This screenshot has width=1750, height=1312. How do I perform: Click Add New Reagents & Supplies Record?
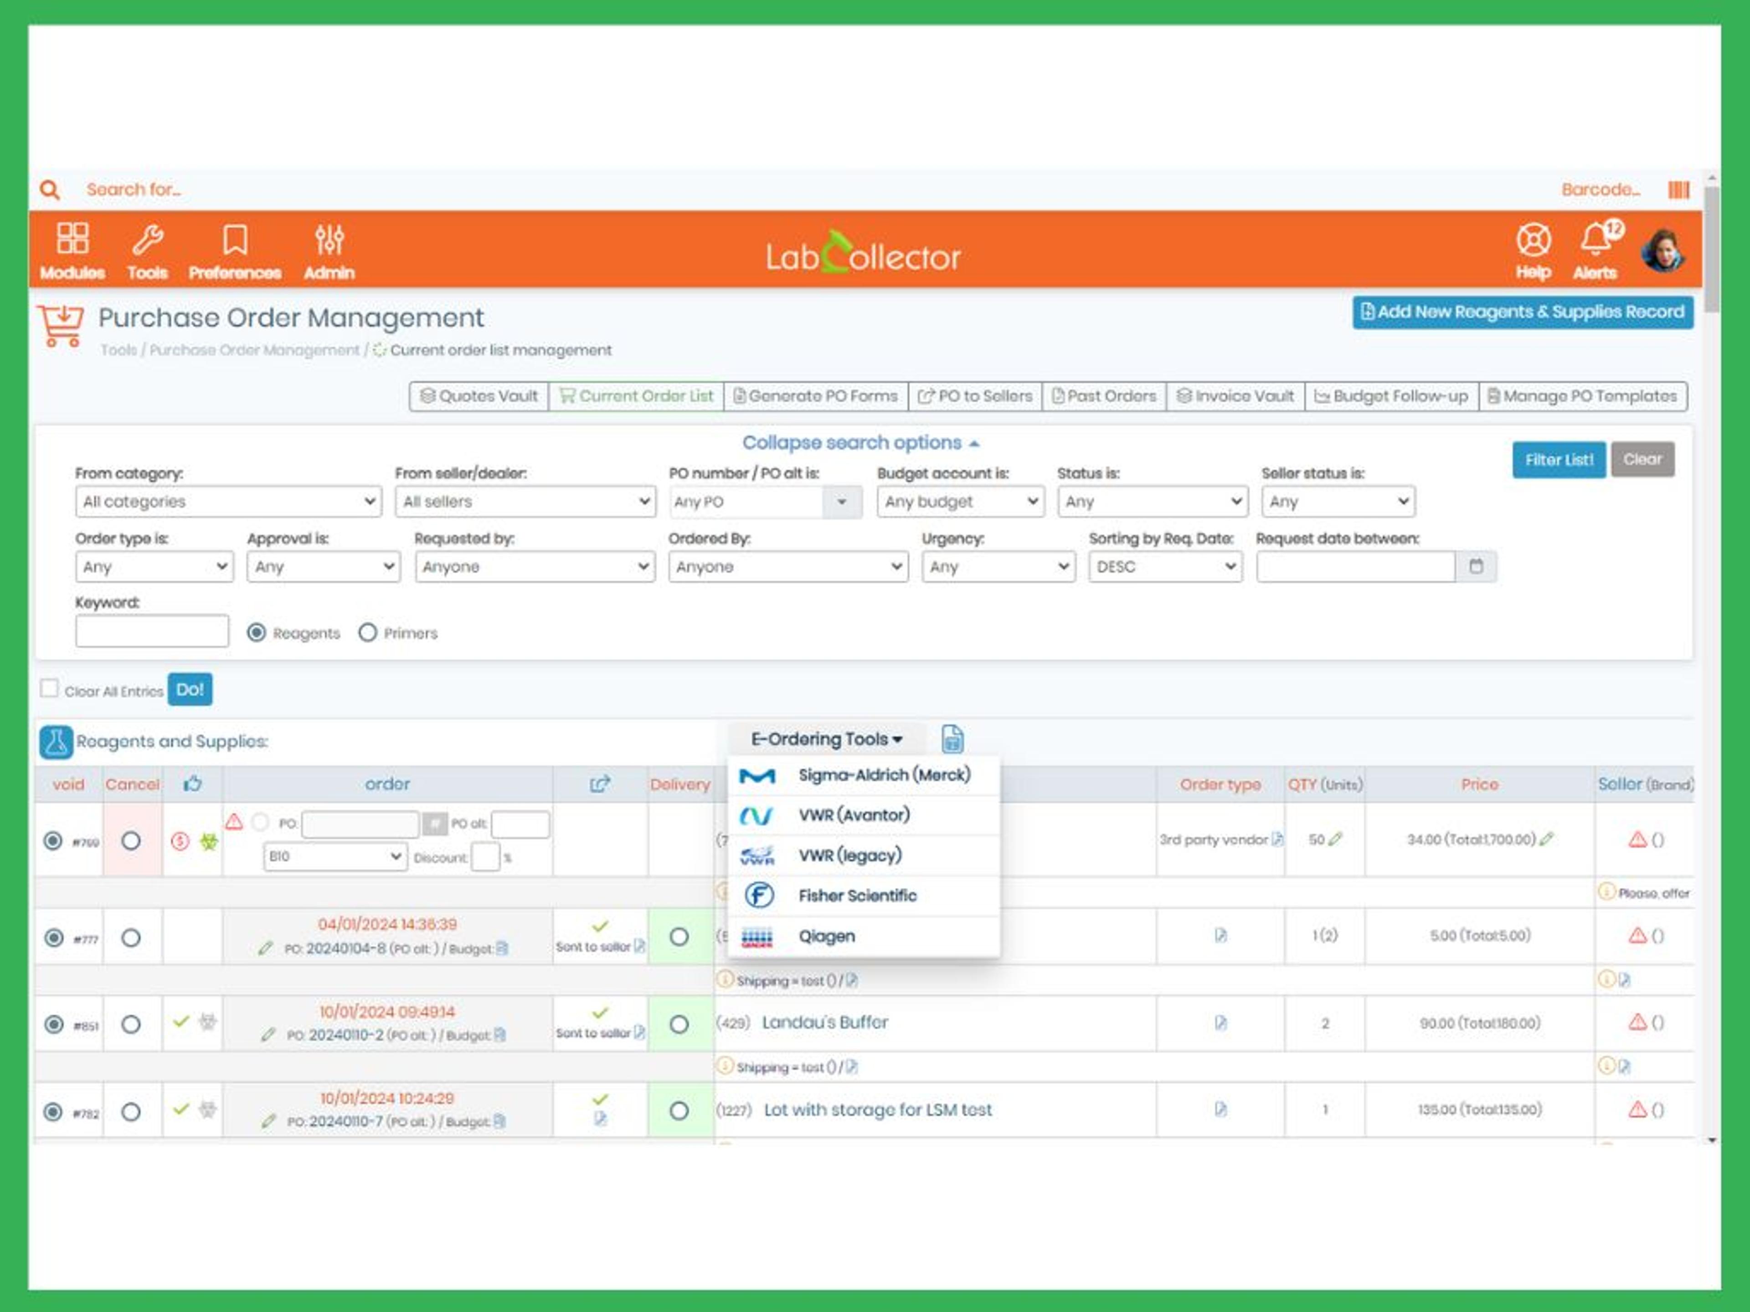[1522, 312]
